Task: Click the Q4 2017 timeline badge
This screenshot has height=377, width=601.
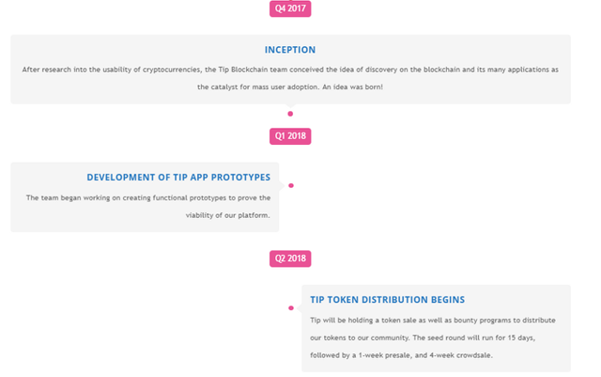Action: point(290,8)
